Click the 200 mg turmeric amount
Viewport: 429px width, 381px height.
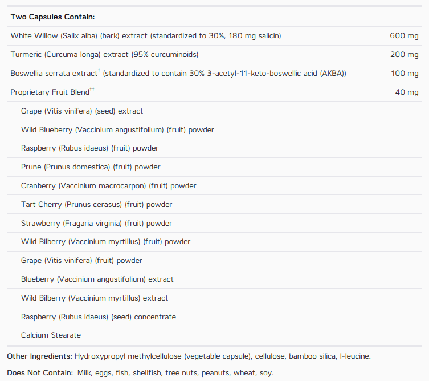(x=404, y=55)
